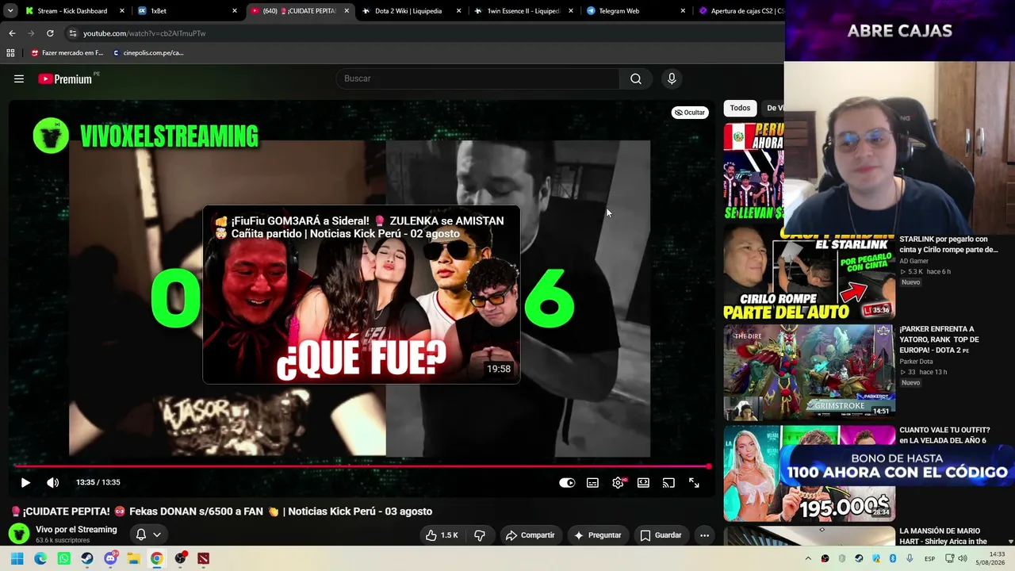The image size is (1015, 571).
Task: Open the Chrome apps grid shortcut
Action: coord(10,53)
